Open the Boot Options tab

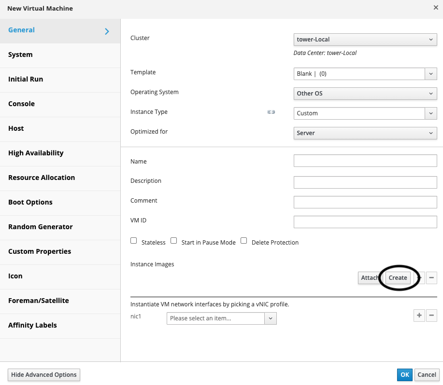(30, 202)
